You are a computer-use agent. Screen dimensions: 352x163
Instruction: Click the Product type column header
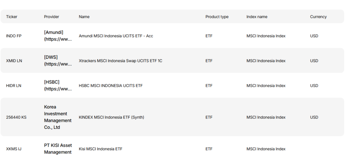tap(217, 17)
